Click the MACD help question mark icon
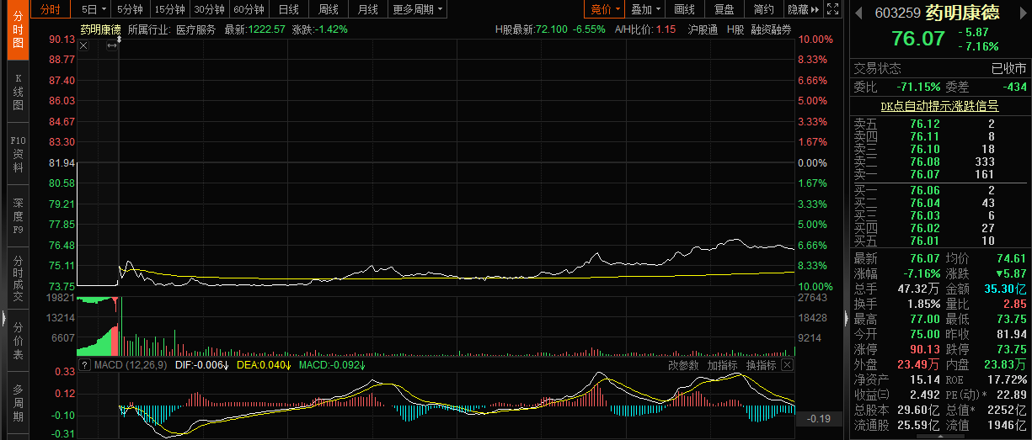1032x440 pixels. [84, 365]
